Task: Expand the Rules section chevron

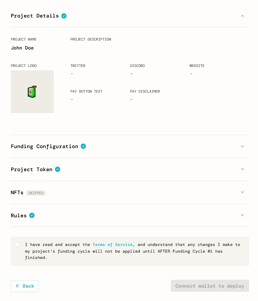Action: [242, 215]
